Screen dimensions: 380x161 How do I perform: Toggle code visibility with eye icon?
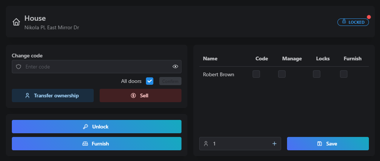[175, 67]
